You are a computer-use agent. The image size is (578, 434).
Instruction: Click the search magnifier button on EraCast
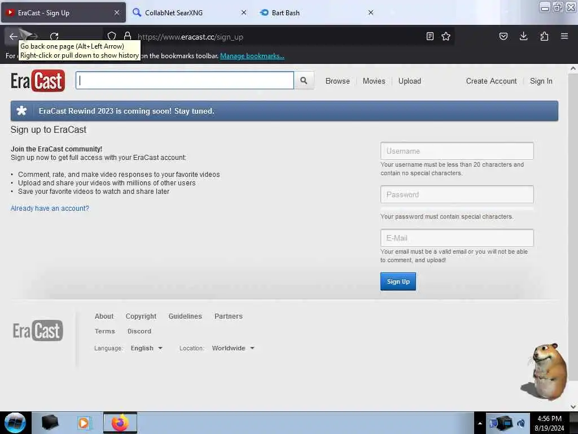pos(304,80)
